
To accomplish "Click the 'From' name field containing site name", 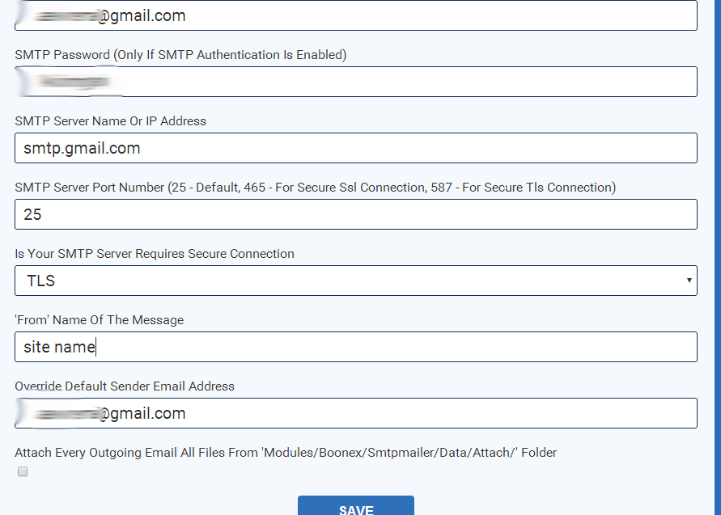I will click(x=356, y=347).
